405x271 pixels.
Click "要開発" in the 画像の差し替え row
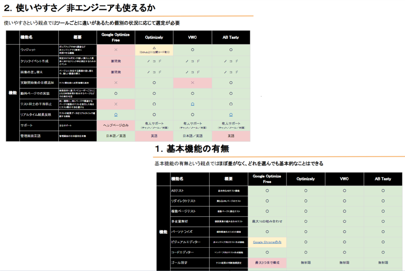(116, 72)
